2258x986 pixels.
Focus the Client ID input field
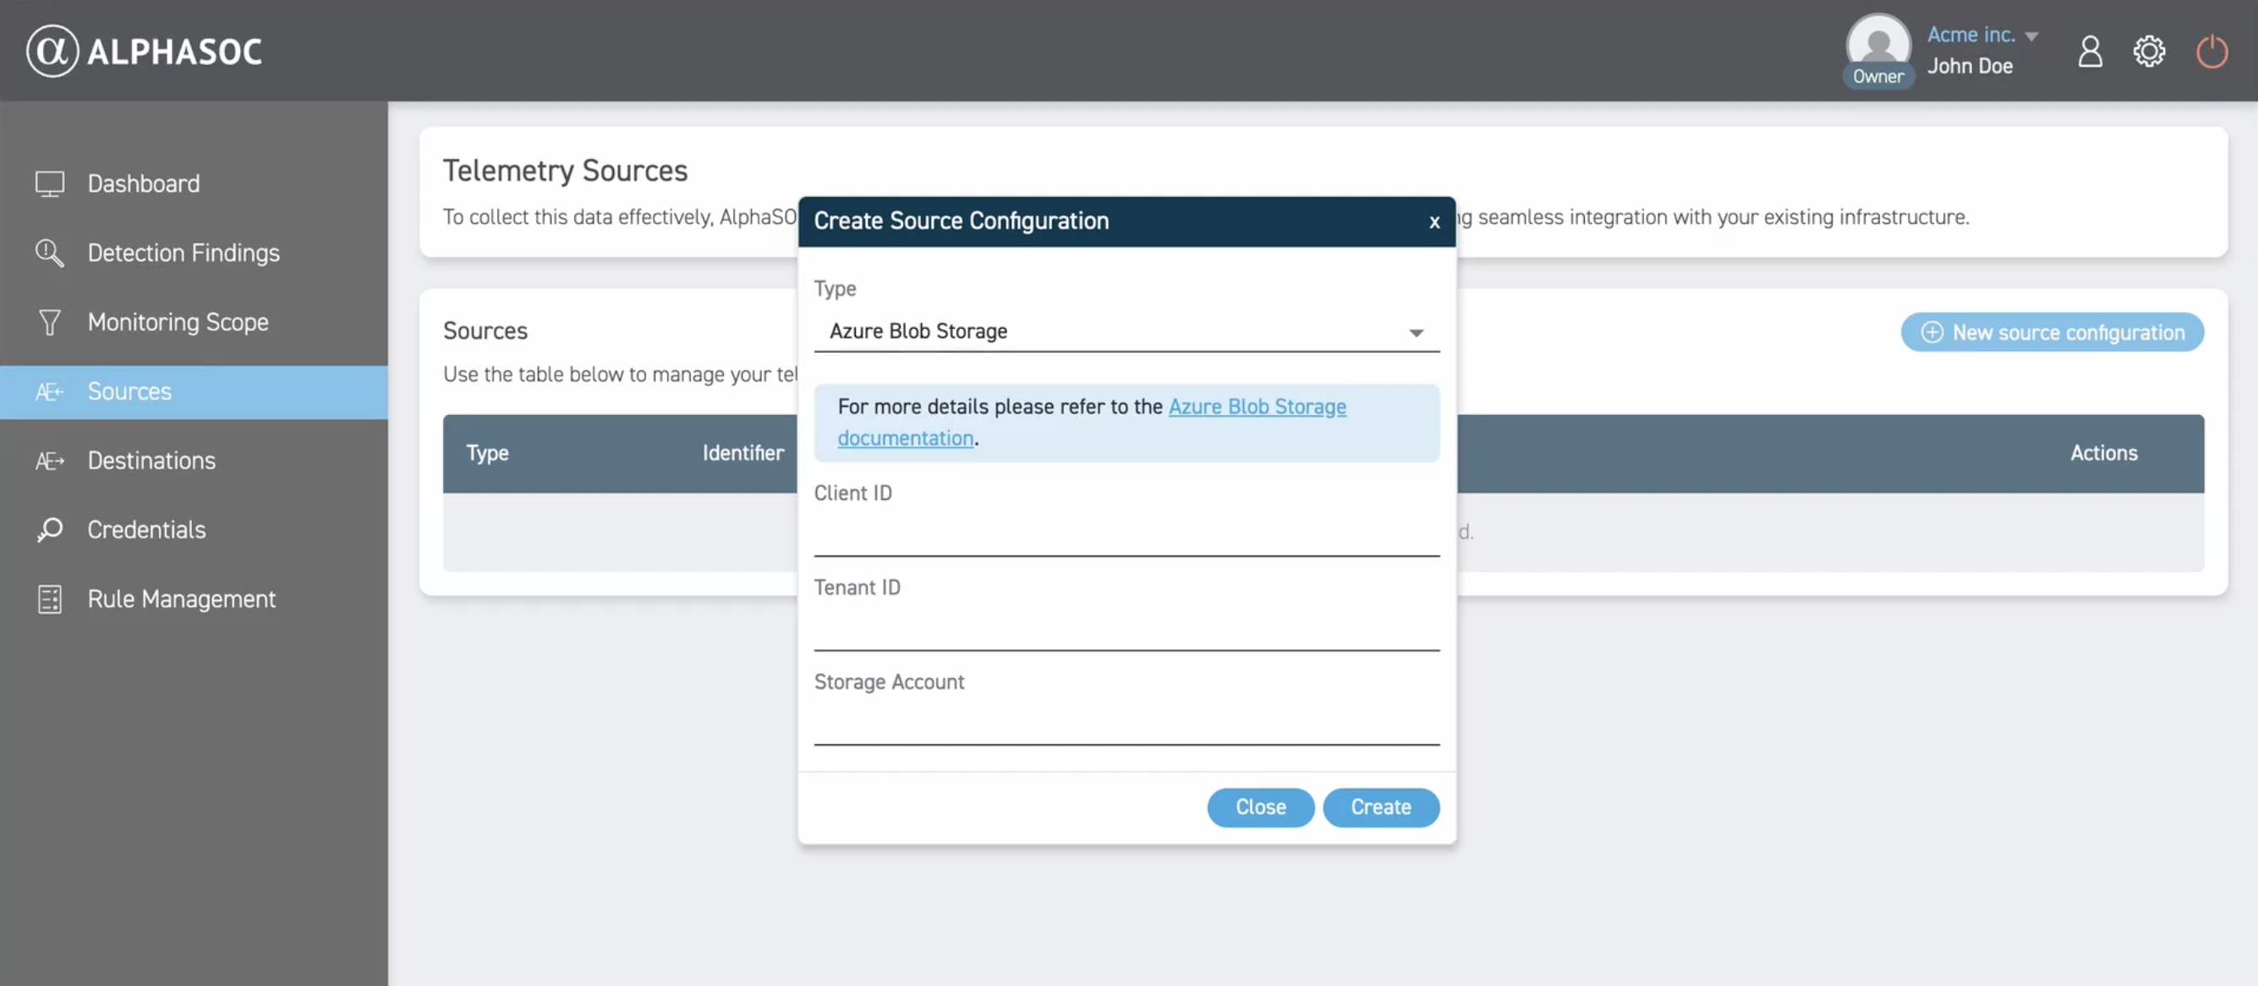(x=1126, y=535)
